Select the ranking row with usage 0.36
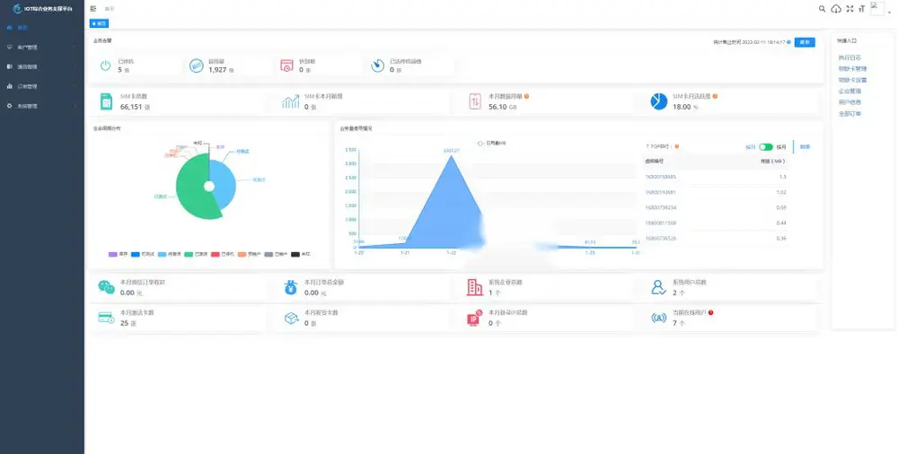 click(716, 238)
